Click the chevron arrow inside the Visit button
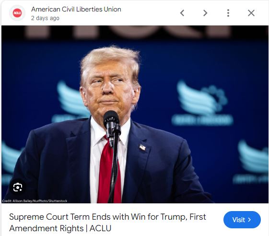 pyautogui.click(x=250, y=220)
